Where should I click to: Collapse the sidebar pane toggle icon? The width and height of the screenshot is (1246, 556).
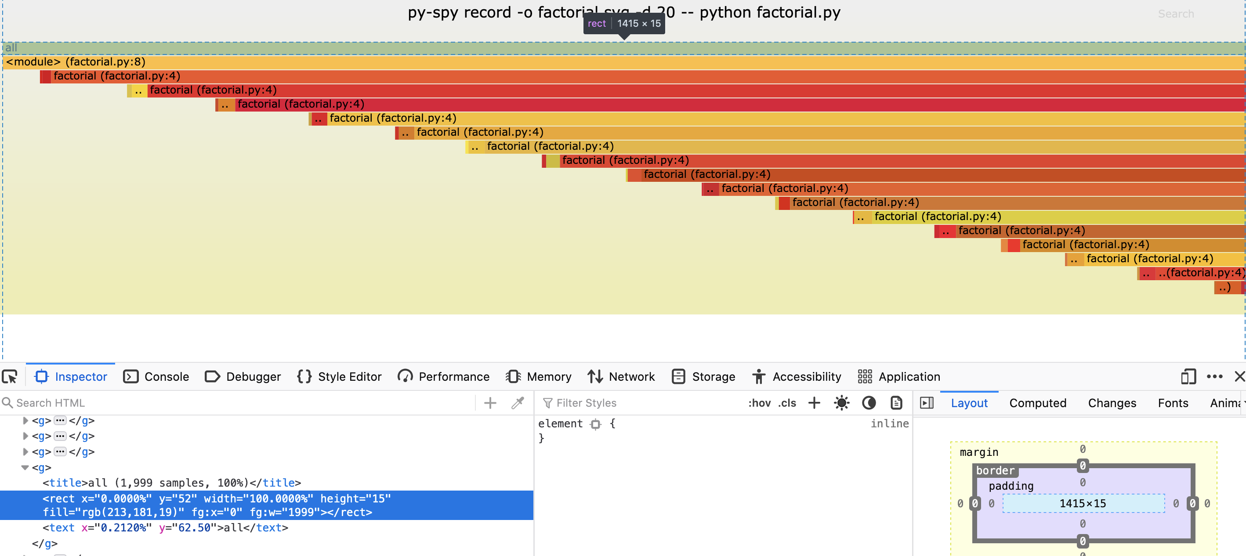926,403
